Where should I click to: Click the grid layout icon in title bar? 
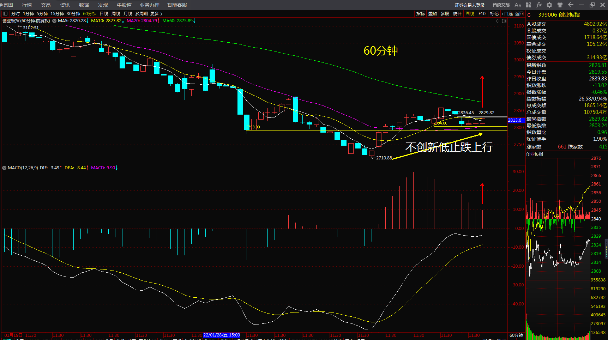tap(528, 5)
